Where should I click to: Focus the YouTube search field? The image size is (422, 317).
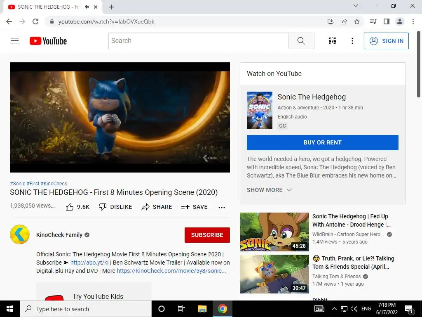tap(198, 41)
